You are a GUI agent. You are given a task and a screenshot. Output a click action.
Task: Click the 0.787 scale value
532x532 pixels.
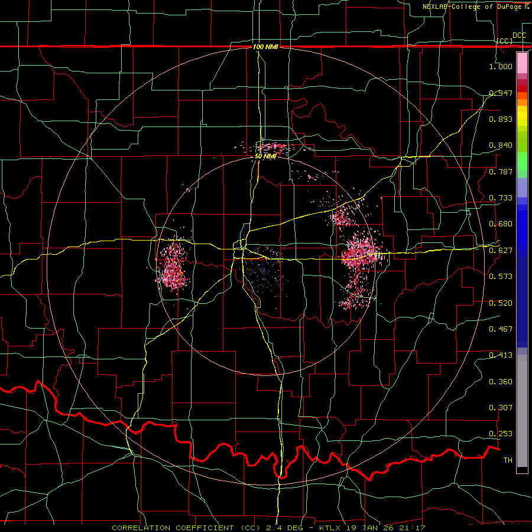tap(501, 171)
